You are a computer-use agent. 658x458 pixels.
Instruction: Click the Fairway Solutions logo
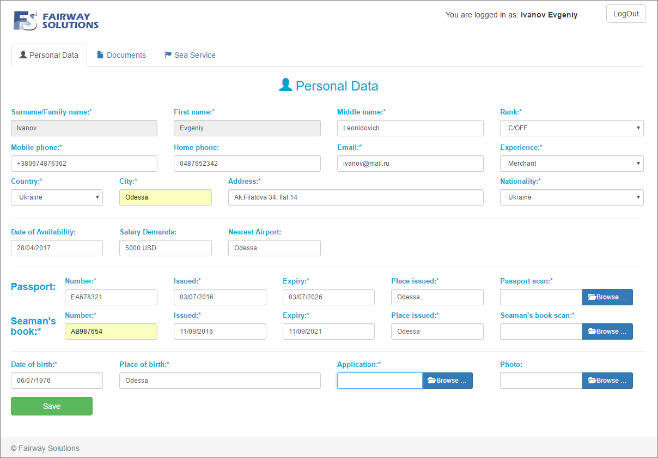[56, 21]
